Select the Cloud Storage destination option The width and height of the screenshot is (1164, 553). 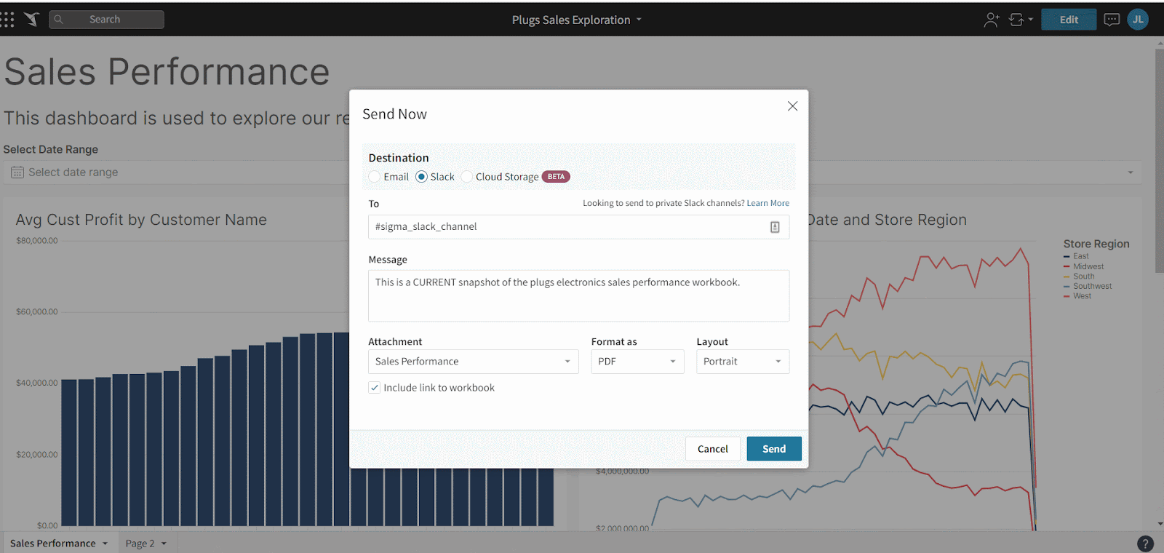(467, 177)
